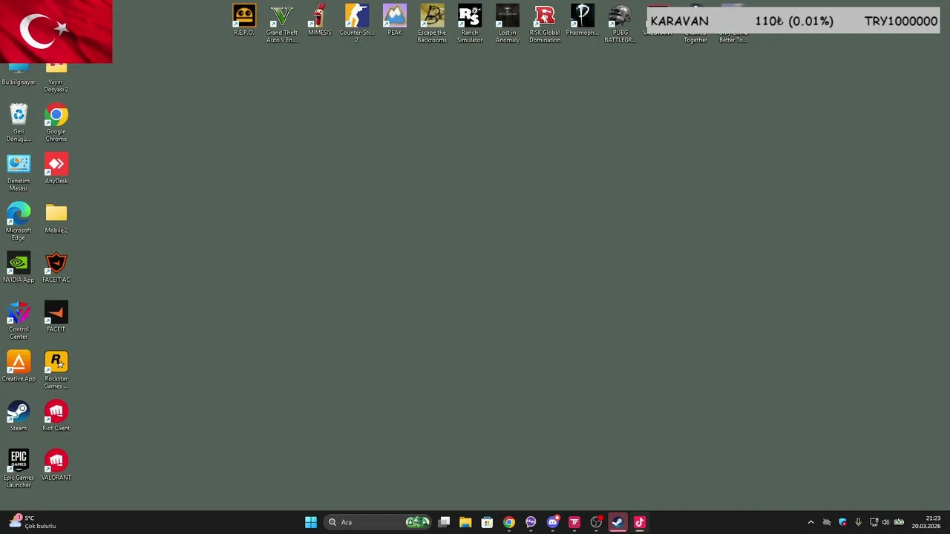This screenshot has height=534, width=950.
Task: Open Microsoft Store from the taskbar
Action: 487,522
